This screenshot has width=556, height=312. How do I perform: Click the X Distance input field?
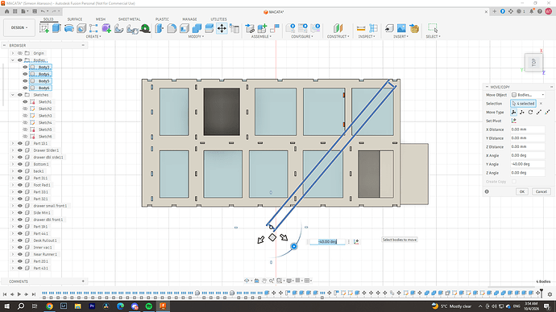click(528, 129)
